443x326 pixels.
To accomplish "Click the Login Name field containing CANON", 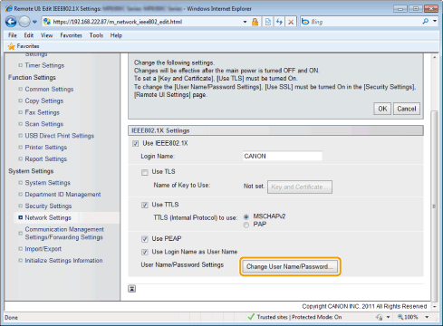I will click(x=283, y=156).
